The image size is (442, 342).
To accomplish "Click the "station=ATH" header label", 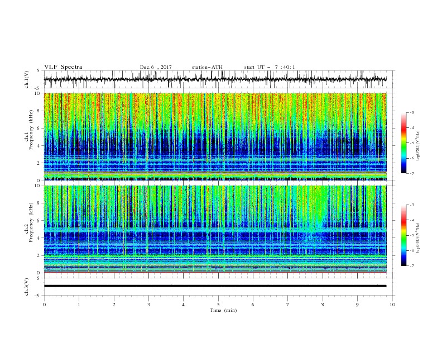I will pyautogui.click(x=207, y=67).
